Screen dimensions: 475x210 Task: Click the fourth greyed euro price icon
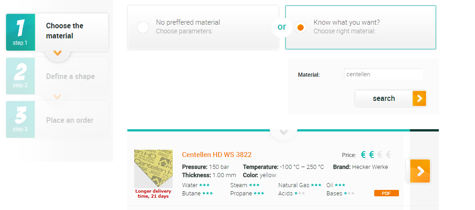click(388, 155)
